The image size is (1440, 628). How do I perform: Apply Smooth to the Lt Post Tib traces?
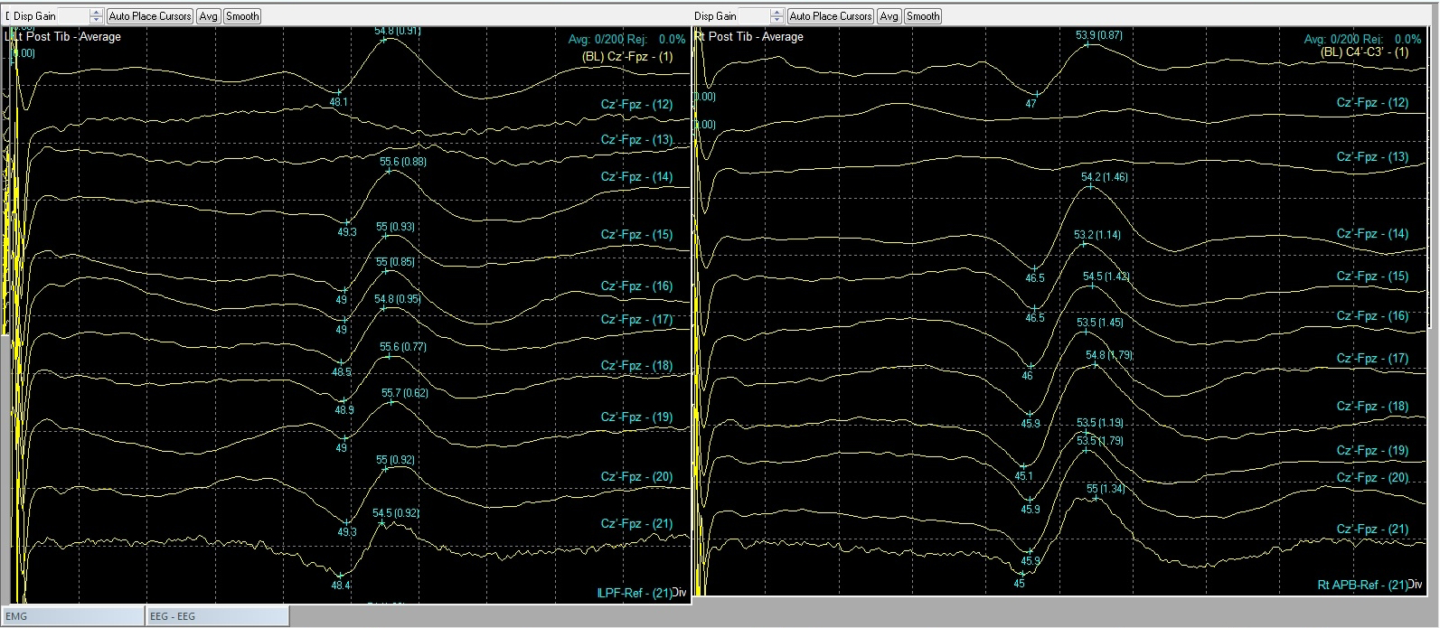241,16
